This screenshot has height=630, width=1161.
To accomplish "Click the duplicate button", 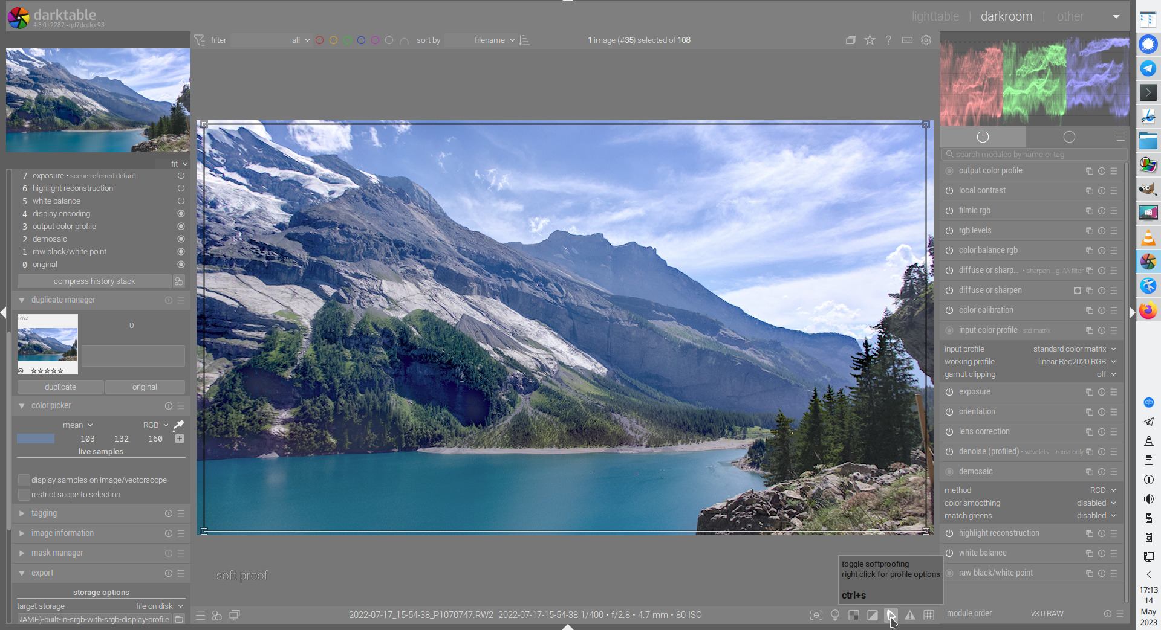I will (x=60, y=387).
